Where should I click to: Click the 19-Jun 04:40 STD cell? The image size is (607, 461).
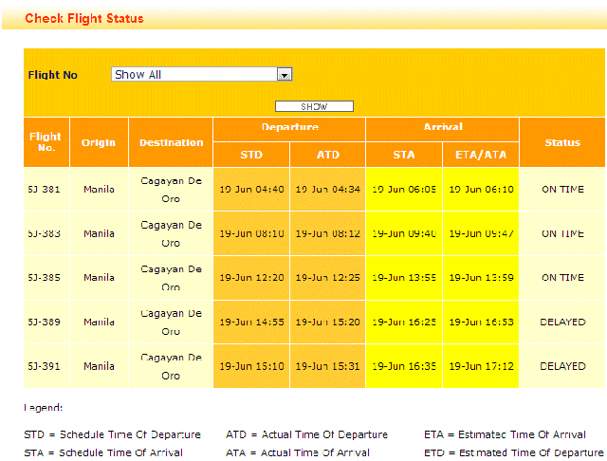click(251, 190)
